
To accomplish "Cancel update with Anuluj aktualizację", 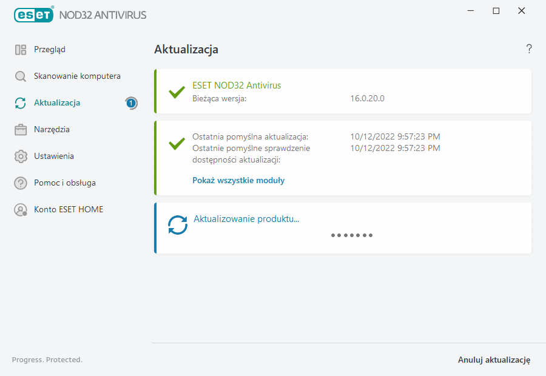I will (x=494, y=360).
